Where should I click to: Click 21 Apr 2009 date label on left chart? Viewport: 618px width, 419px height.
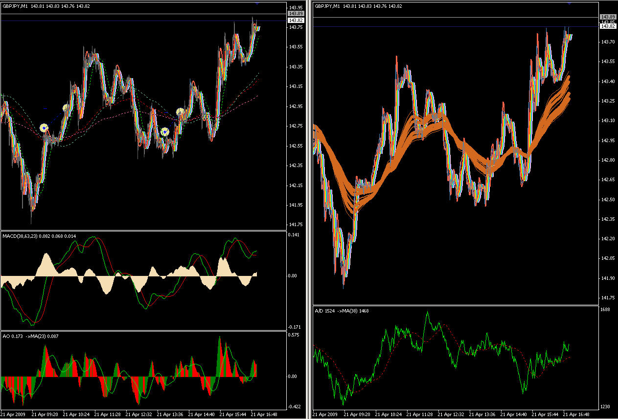[12, 414]
